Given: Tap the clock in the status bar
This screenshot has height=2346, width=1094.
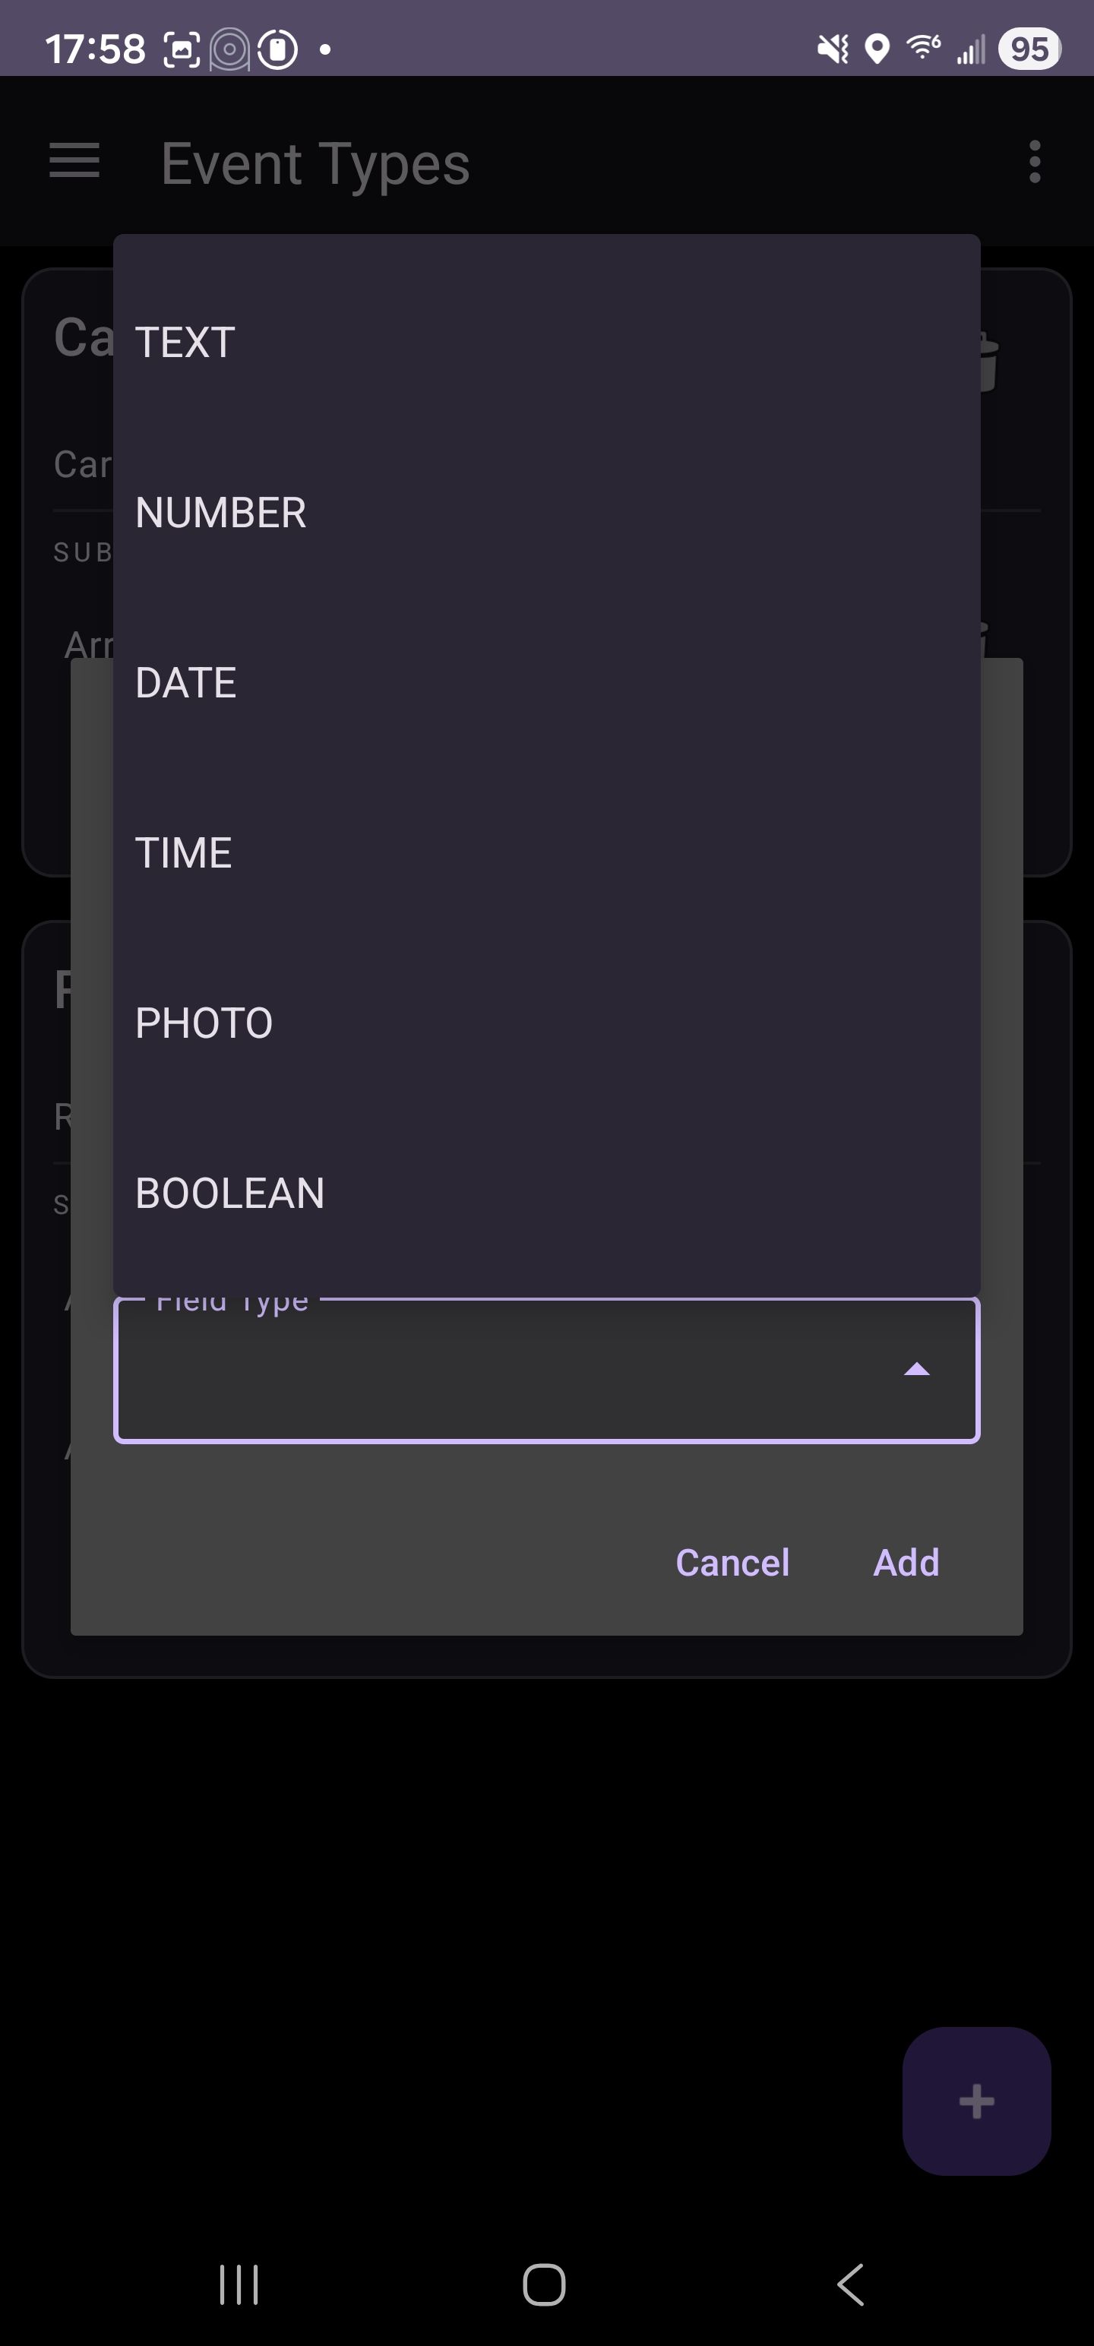Looking at the screenshot, I should pyautogui.click(x=96, y=49).
